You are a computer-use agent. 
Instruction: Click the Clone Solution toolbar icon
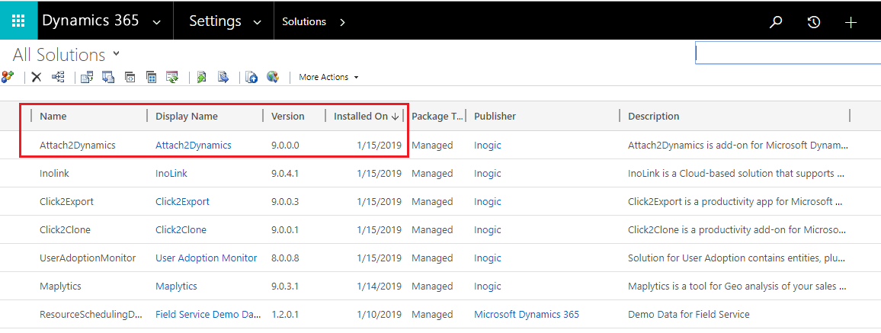click(151, 77)
